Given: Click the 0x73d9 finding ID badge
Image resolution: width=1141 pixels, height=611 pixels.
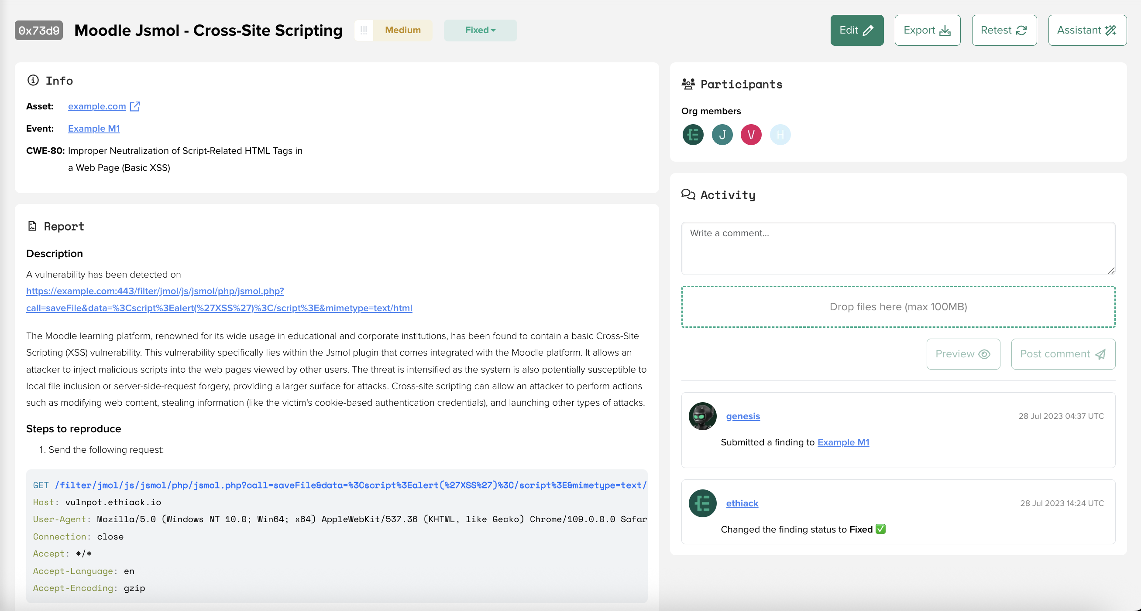Looking at the screenshot, I should [38, 30].
